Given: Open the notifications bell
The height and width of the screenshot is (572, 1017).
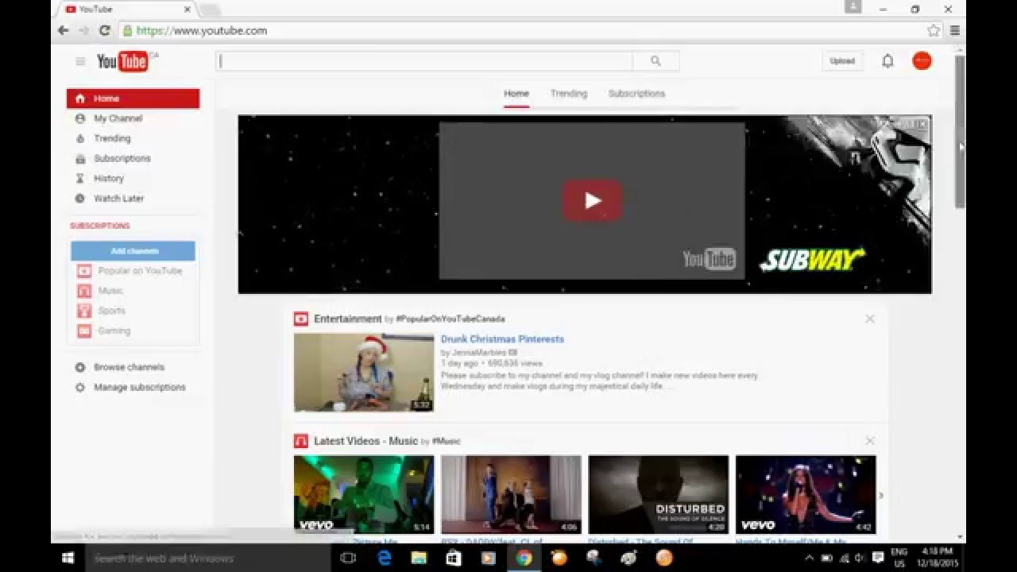Looking at the screenshot, I should click(x=887, y=61).
